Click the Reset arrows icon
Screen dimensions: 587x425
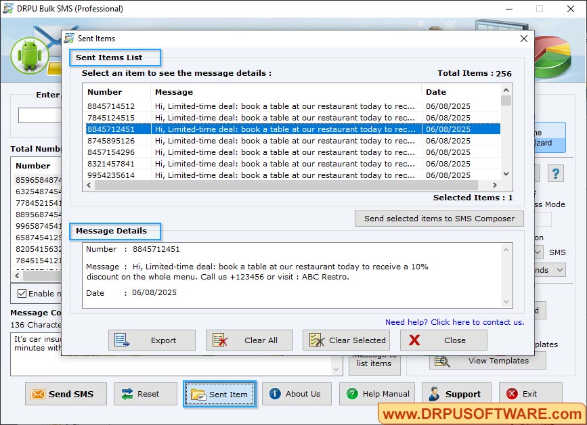pos(127,393)
